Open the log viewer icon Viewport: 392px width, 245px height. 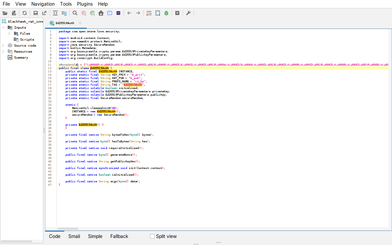(177, 13)
